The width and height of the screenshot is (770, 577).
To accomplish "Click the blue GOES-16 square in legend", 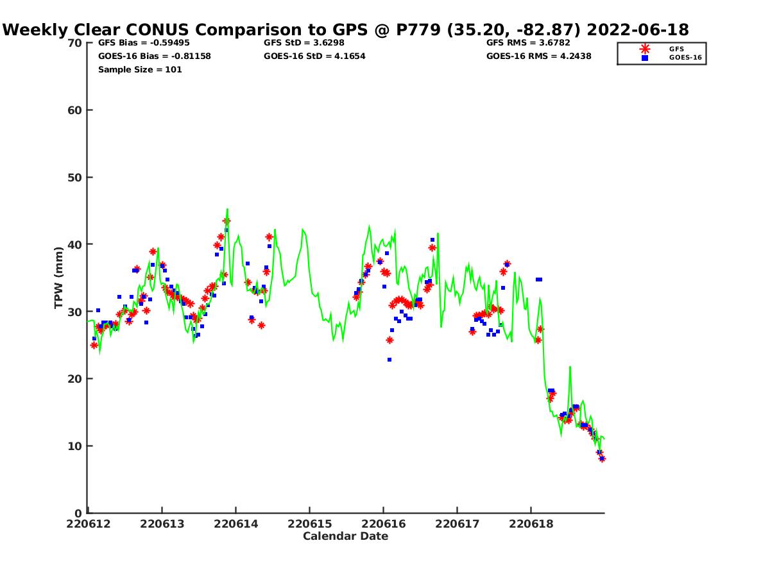I will (x=645, y=58).
